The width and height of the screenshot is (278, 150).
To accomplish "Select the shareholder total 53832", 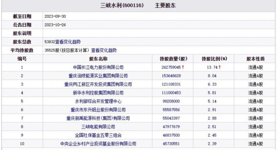I will click(x=50, y=42).
